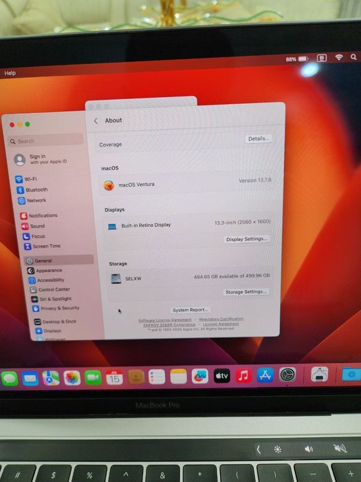
Task: Click the Version 13.7.8 text
Action: [x=255, y=180]
